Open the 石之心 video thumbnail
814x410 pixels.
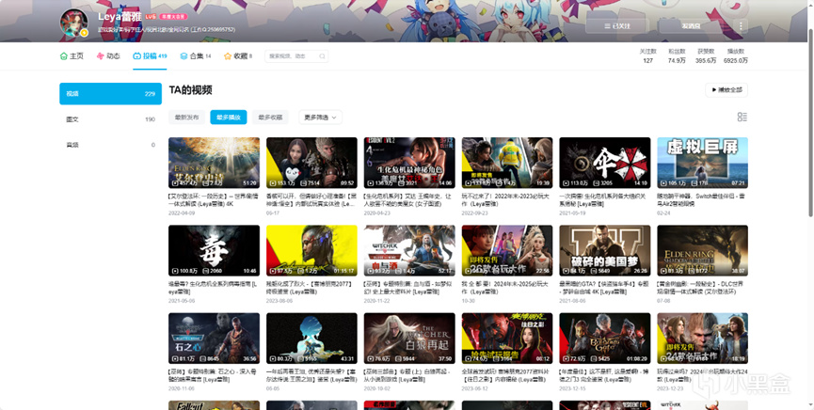point(214,338)
